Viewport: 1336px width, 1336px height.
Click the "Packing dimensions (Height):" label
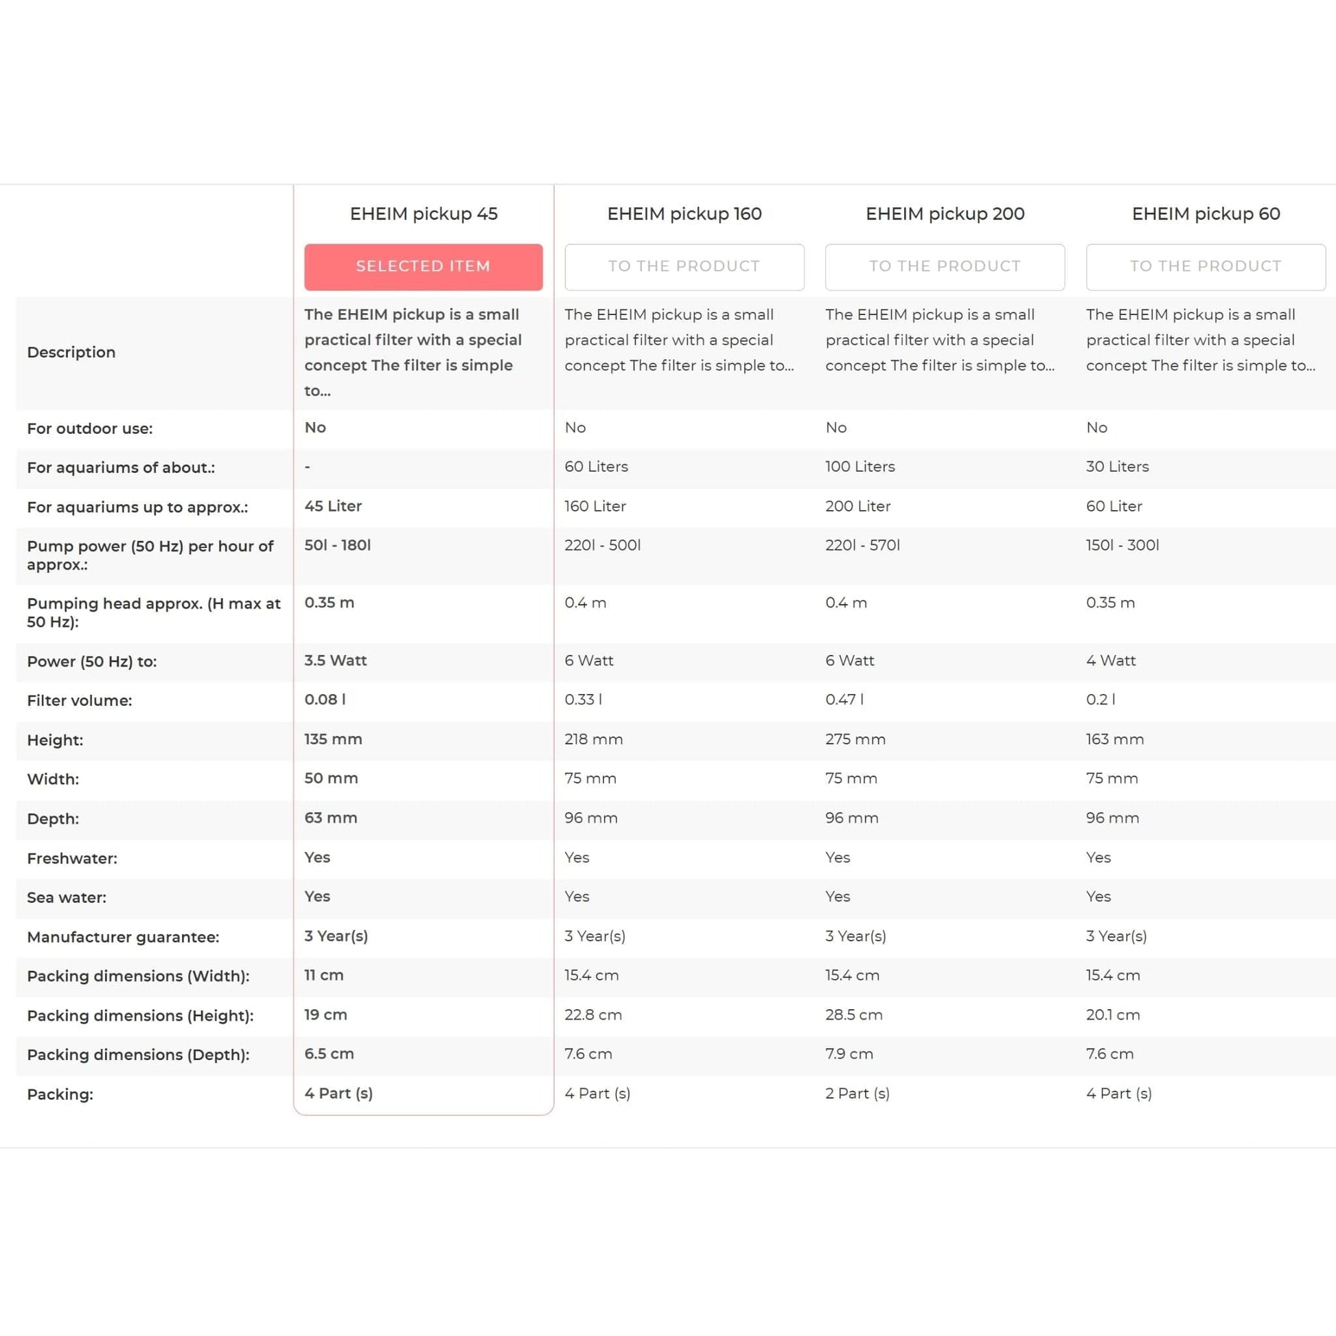140,1016
